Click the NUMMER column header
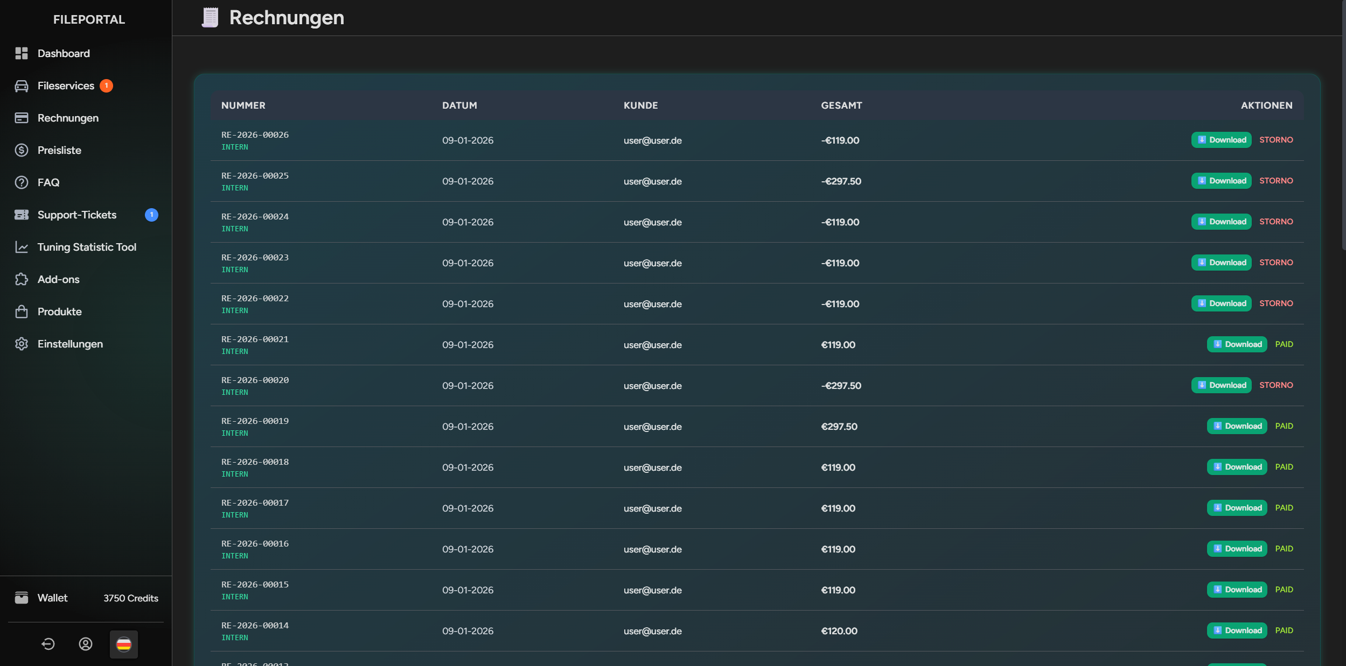Image resolution: width=1346 pixels, height=666 pixels. 243,105
